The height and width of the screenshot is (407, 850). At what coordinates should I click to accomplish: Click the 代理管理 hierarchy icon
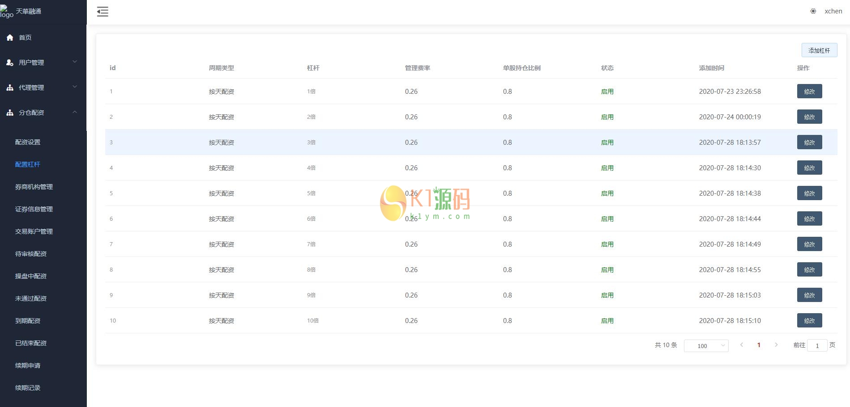10,88
